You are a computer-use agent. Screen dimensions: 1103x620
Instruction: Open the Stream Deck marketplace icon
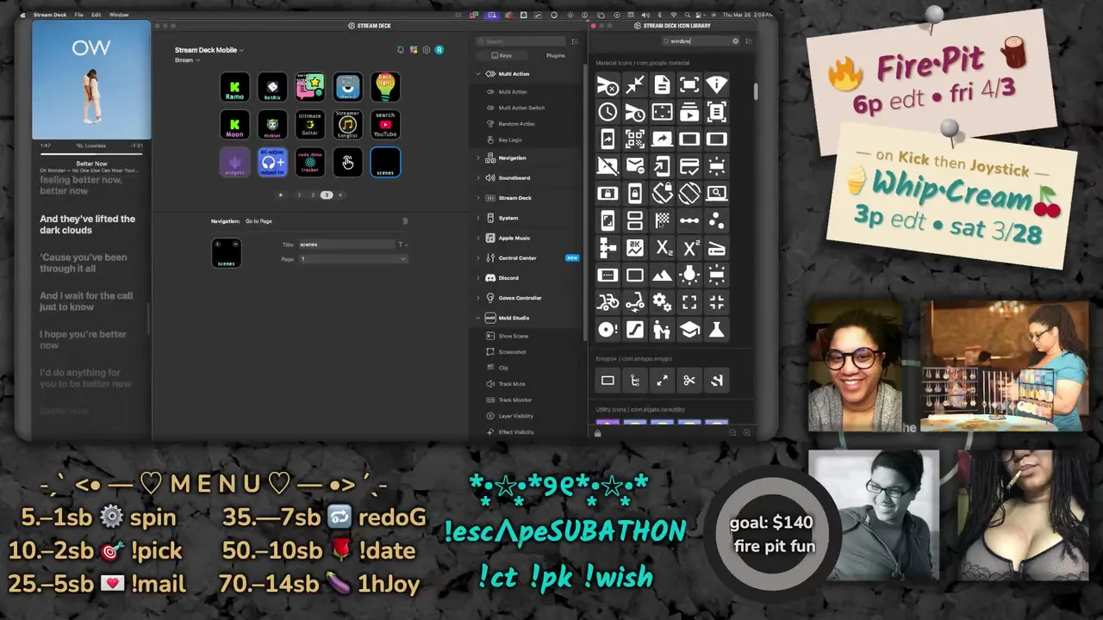[414, 50]
